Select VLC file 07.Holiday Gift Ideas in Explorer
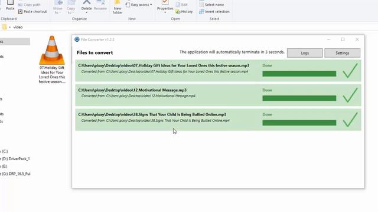 [x=52, y=60]
